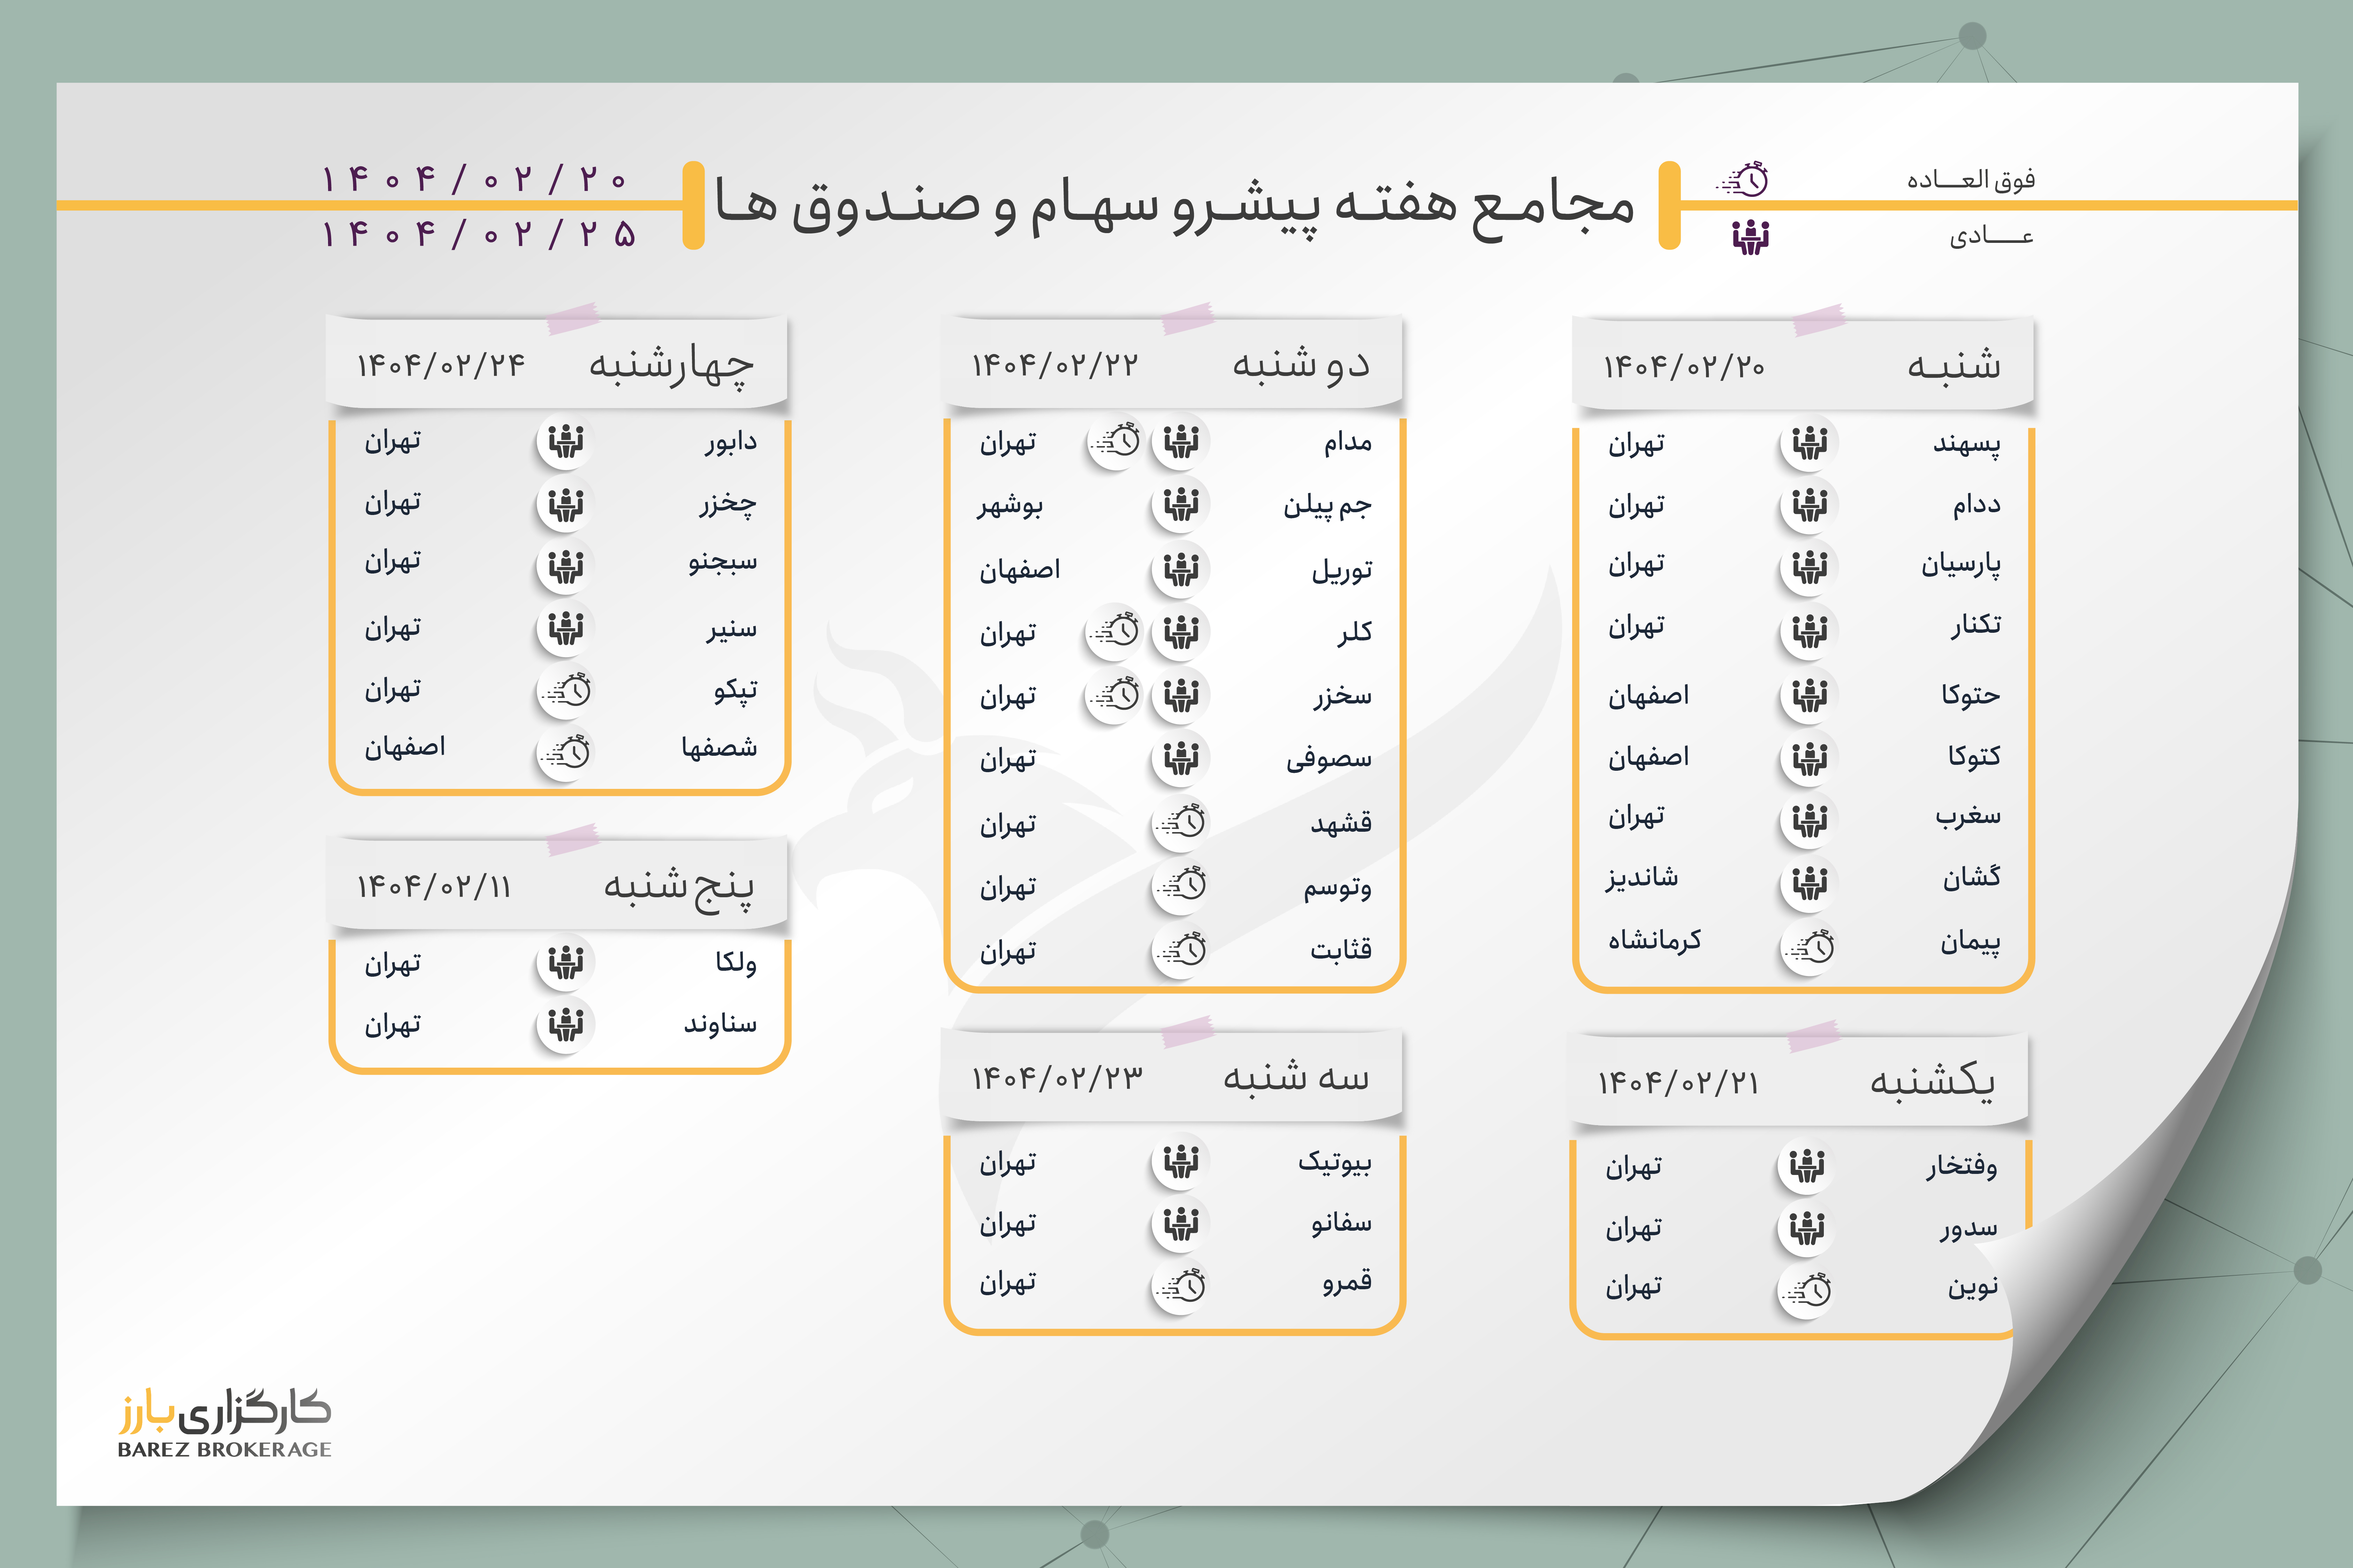Screen dimensions: 2353x1568
Task: Click the meeting icon beside جم پیلن
Action: 1180,503
